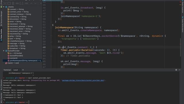The height and width of the screenshot is (104, 184).
Task: Select SocketProvider() constructor in outline
Action: 16,56
